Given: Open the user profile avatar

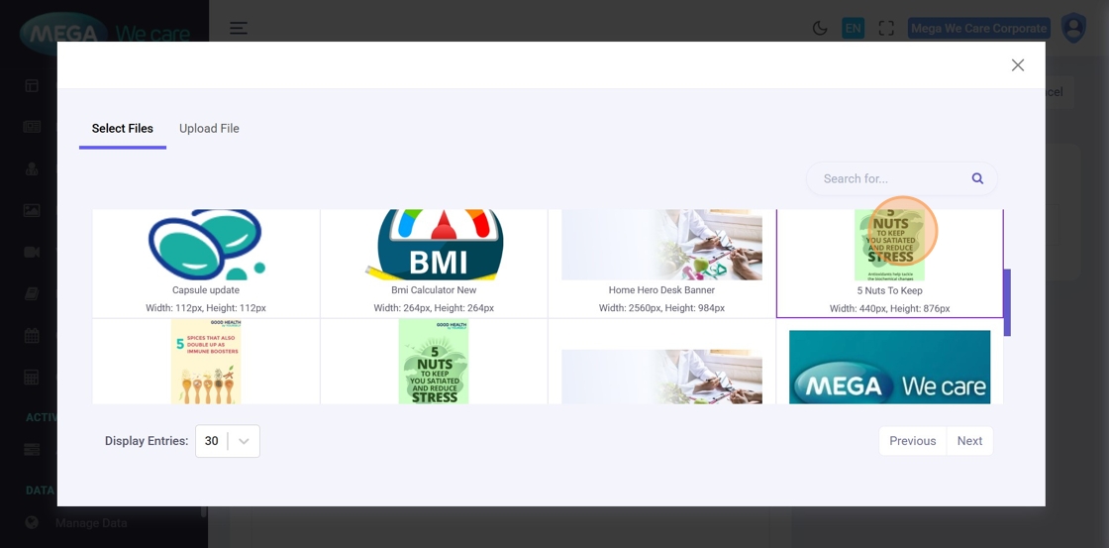Looking at the screenshot, I should tap(1073, 29).
